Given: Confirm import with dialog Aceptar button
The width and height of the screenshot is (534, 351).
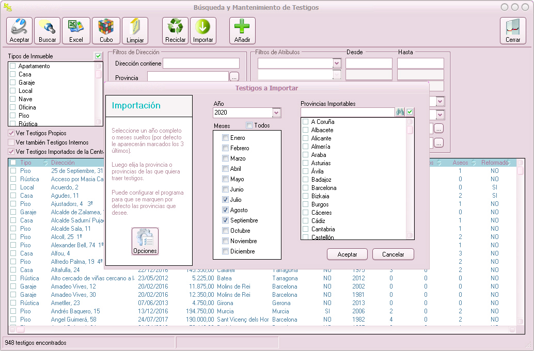Looking at the screenshot, I should pos(347,254).
